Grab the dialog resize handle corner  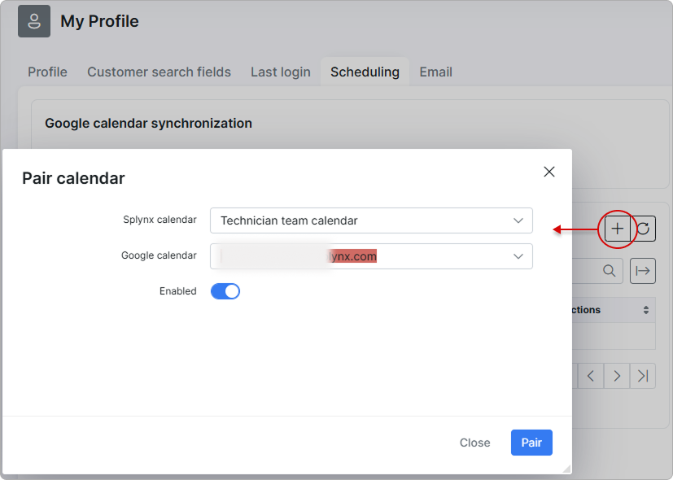[x=566, y=469]
